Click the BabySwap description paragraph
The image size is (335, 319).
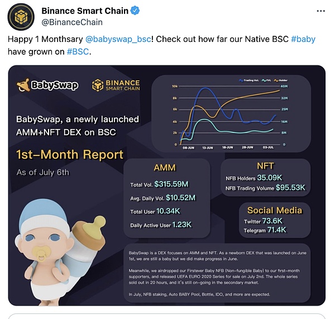pos(222,273)
